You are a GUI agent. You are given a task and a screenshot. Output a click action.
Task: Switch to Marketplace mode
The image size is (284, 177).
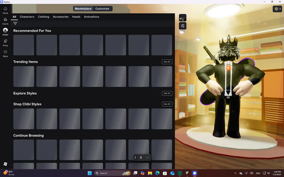click(x=83, y=9)
